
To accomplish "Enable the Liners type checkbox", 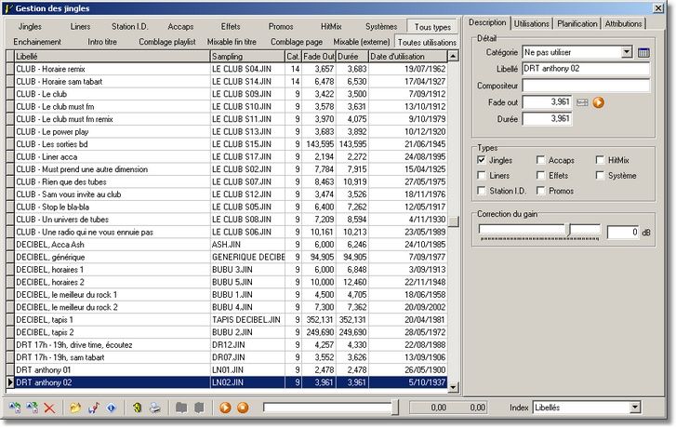I will pyautogui.click(x=482, y=176).
